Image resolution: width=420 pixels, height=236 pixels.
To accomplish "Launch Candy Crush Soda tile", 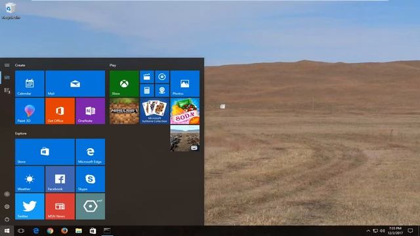I will click(x=185, y=111).
